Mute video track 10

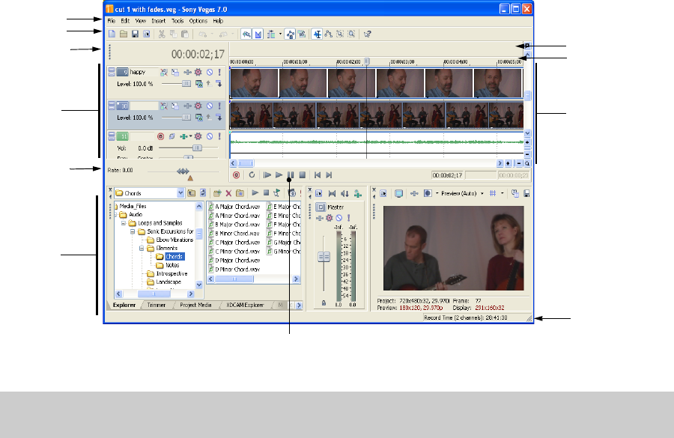[x=210, y=106]
